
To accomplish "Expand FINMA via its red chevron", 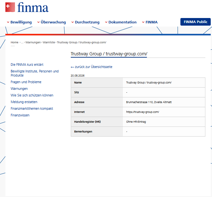I will coord(143,22).
